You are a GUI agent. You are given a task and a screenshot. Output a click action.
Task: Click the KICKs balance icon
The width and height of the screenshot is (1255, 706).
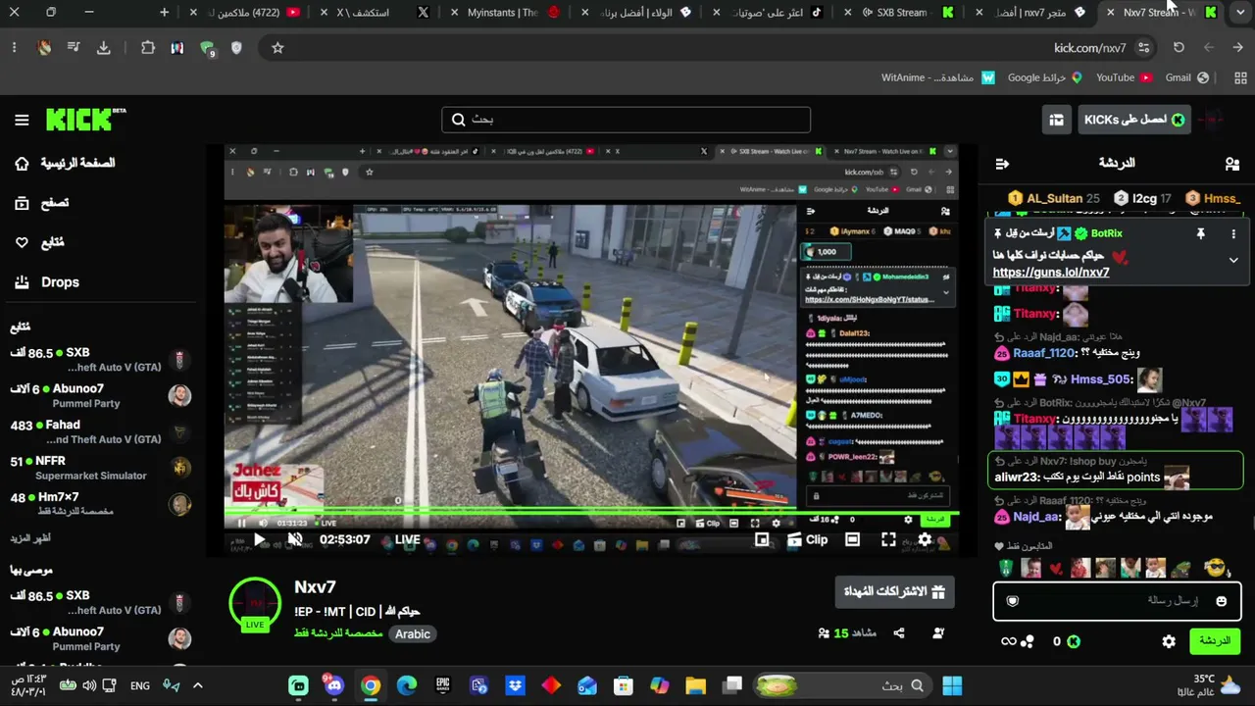click(1074, 641)
